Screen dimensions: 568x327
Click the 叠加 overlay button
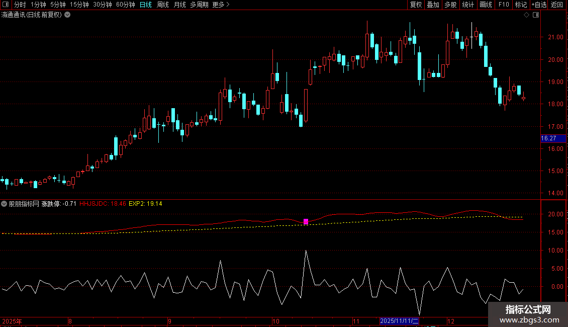pyautogui.click(x=433, y=5)
